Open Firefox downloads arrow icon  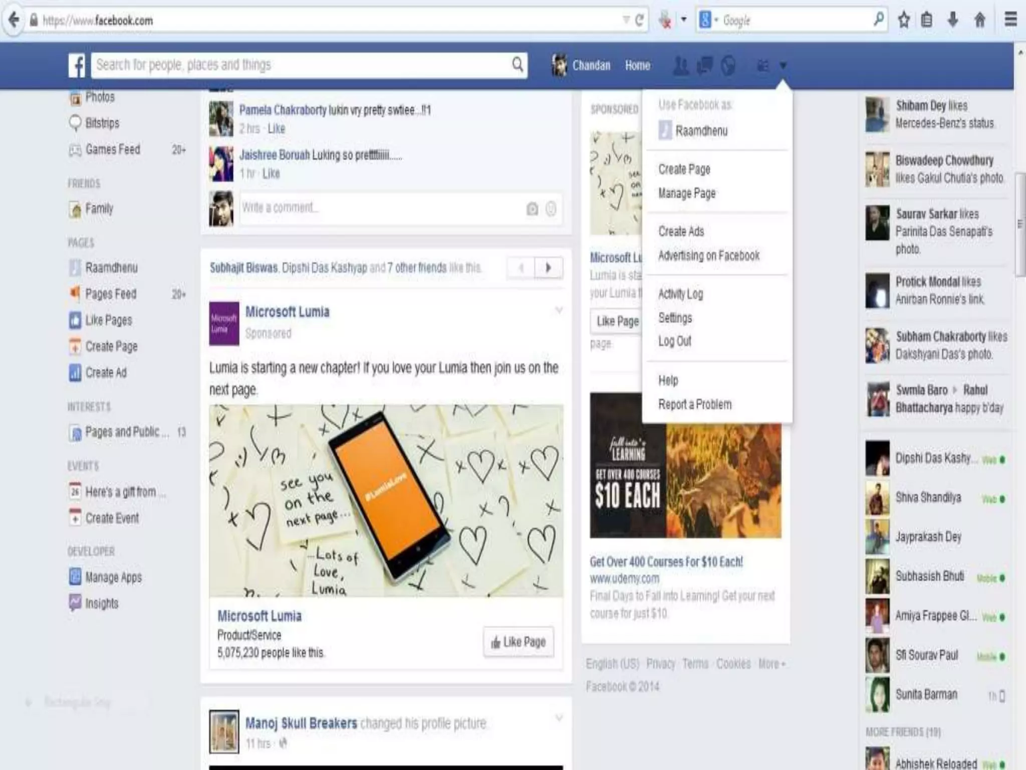953,20
